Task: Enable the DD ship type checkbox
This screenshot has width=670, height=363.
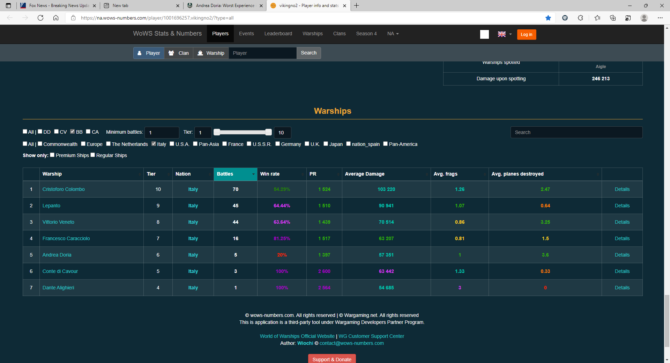Action: [40, 132]
